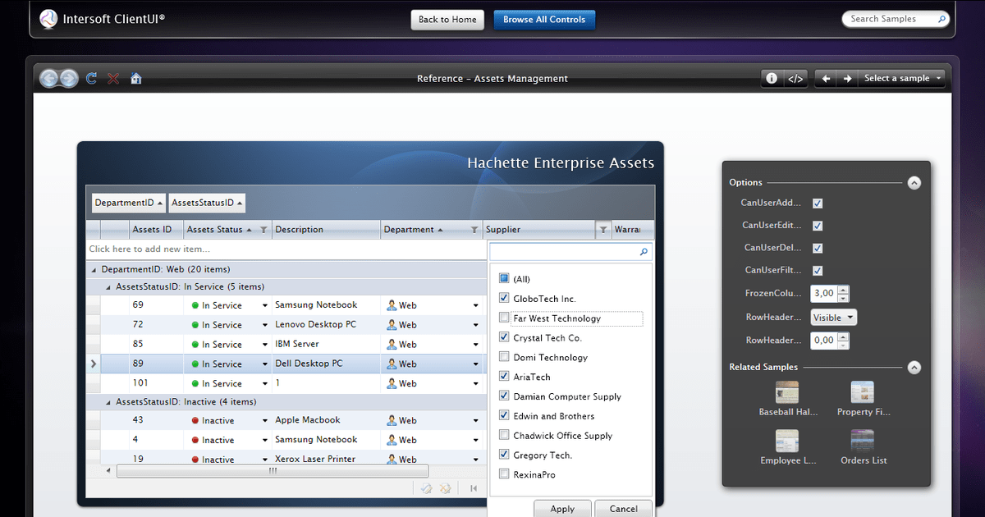Check the Domi Technology supplier filter
The width and height of the screenshot is (985, 517).
click(x=504, y=357)
